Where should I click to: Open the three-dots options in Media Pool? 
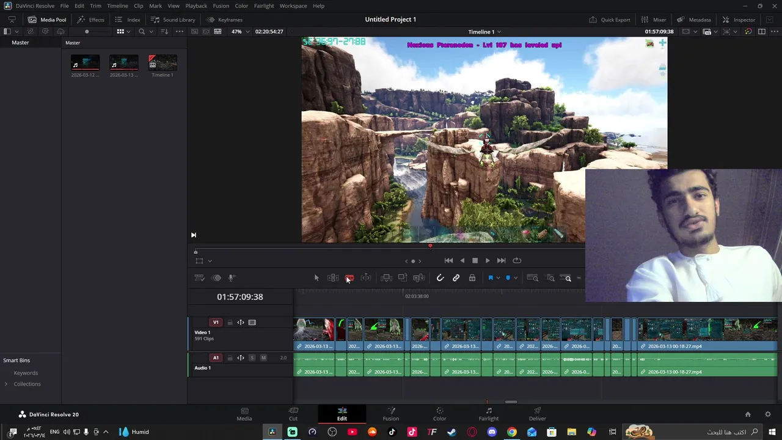pyautogui.click(x=179, y=31)
